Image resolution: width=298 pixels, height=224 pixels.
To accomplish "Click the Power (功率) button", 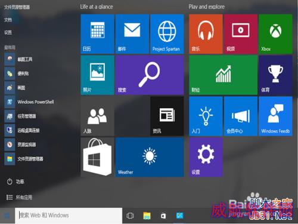I will click(x=15, y=182).
